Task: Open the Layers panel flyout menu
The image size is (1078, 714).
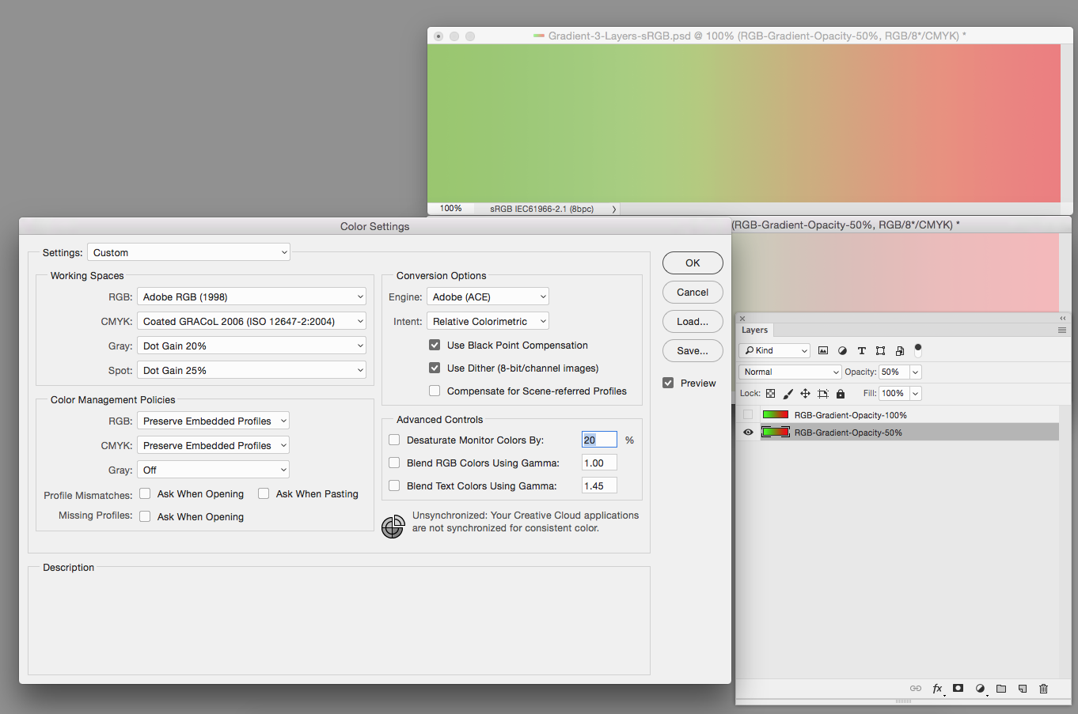Action: pos(1061,331)
